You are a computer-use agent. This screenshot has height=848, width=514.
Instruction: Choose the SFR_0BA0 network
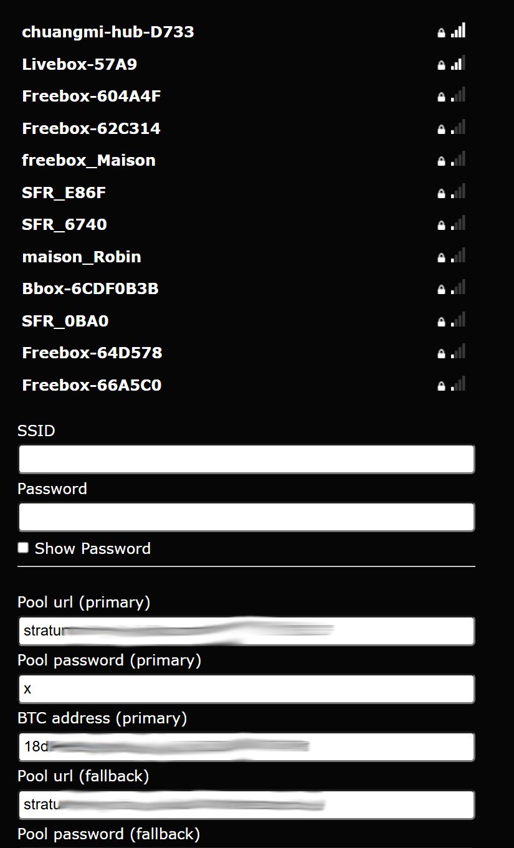(65, 321)
